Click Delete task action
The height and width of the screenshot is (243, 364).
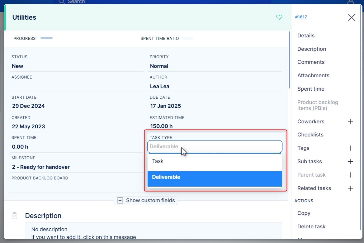[x=311, y=226]
